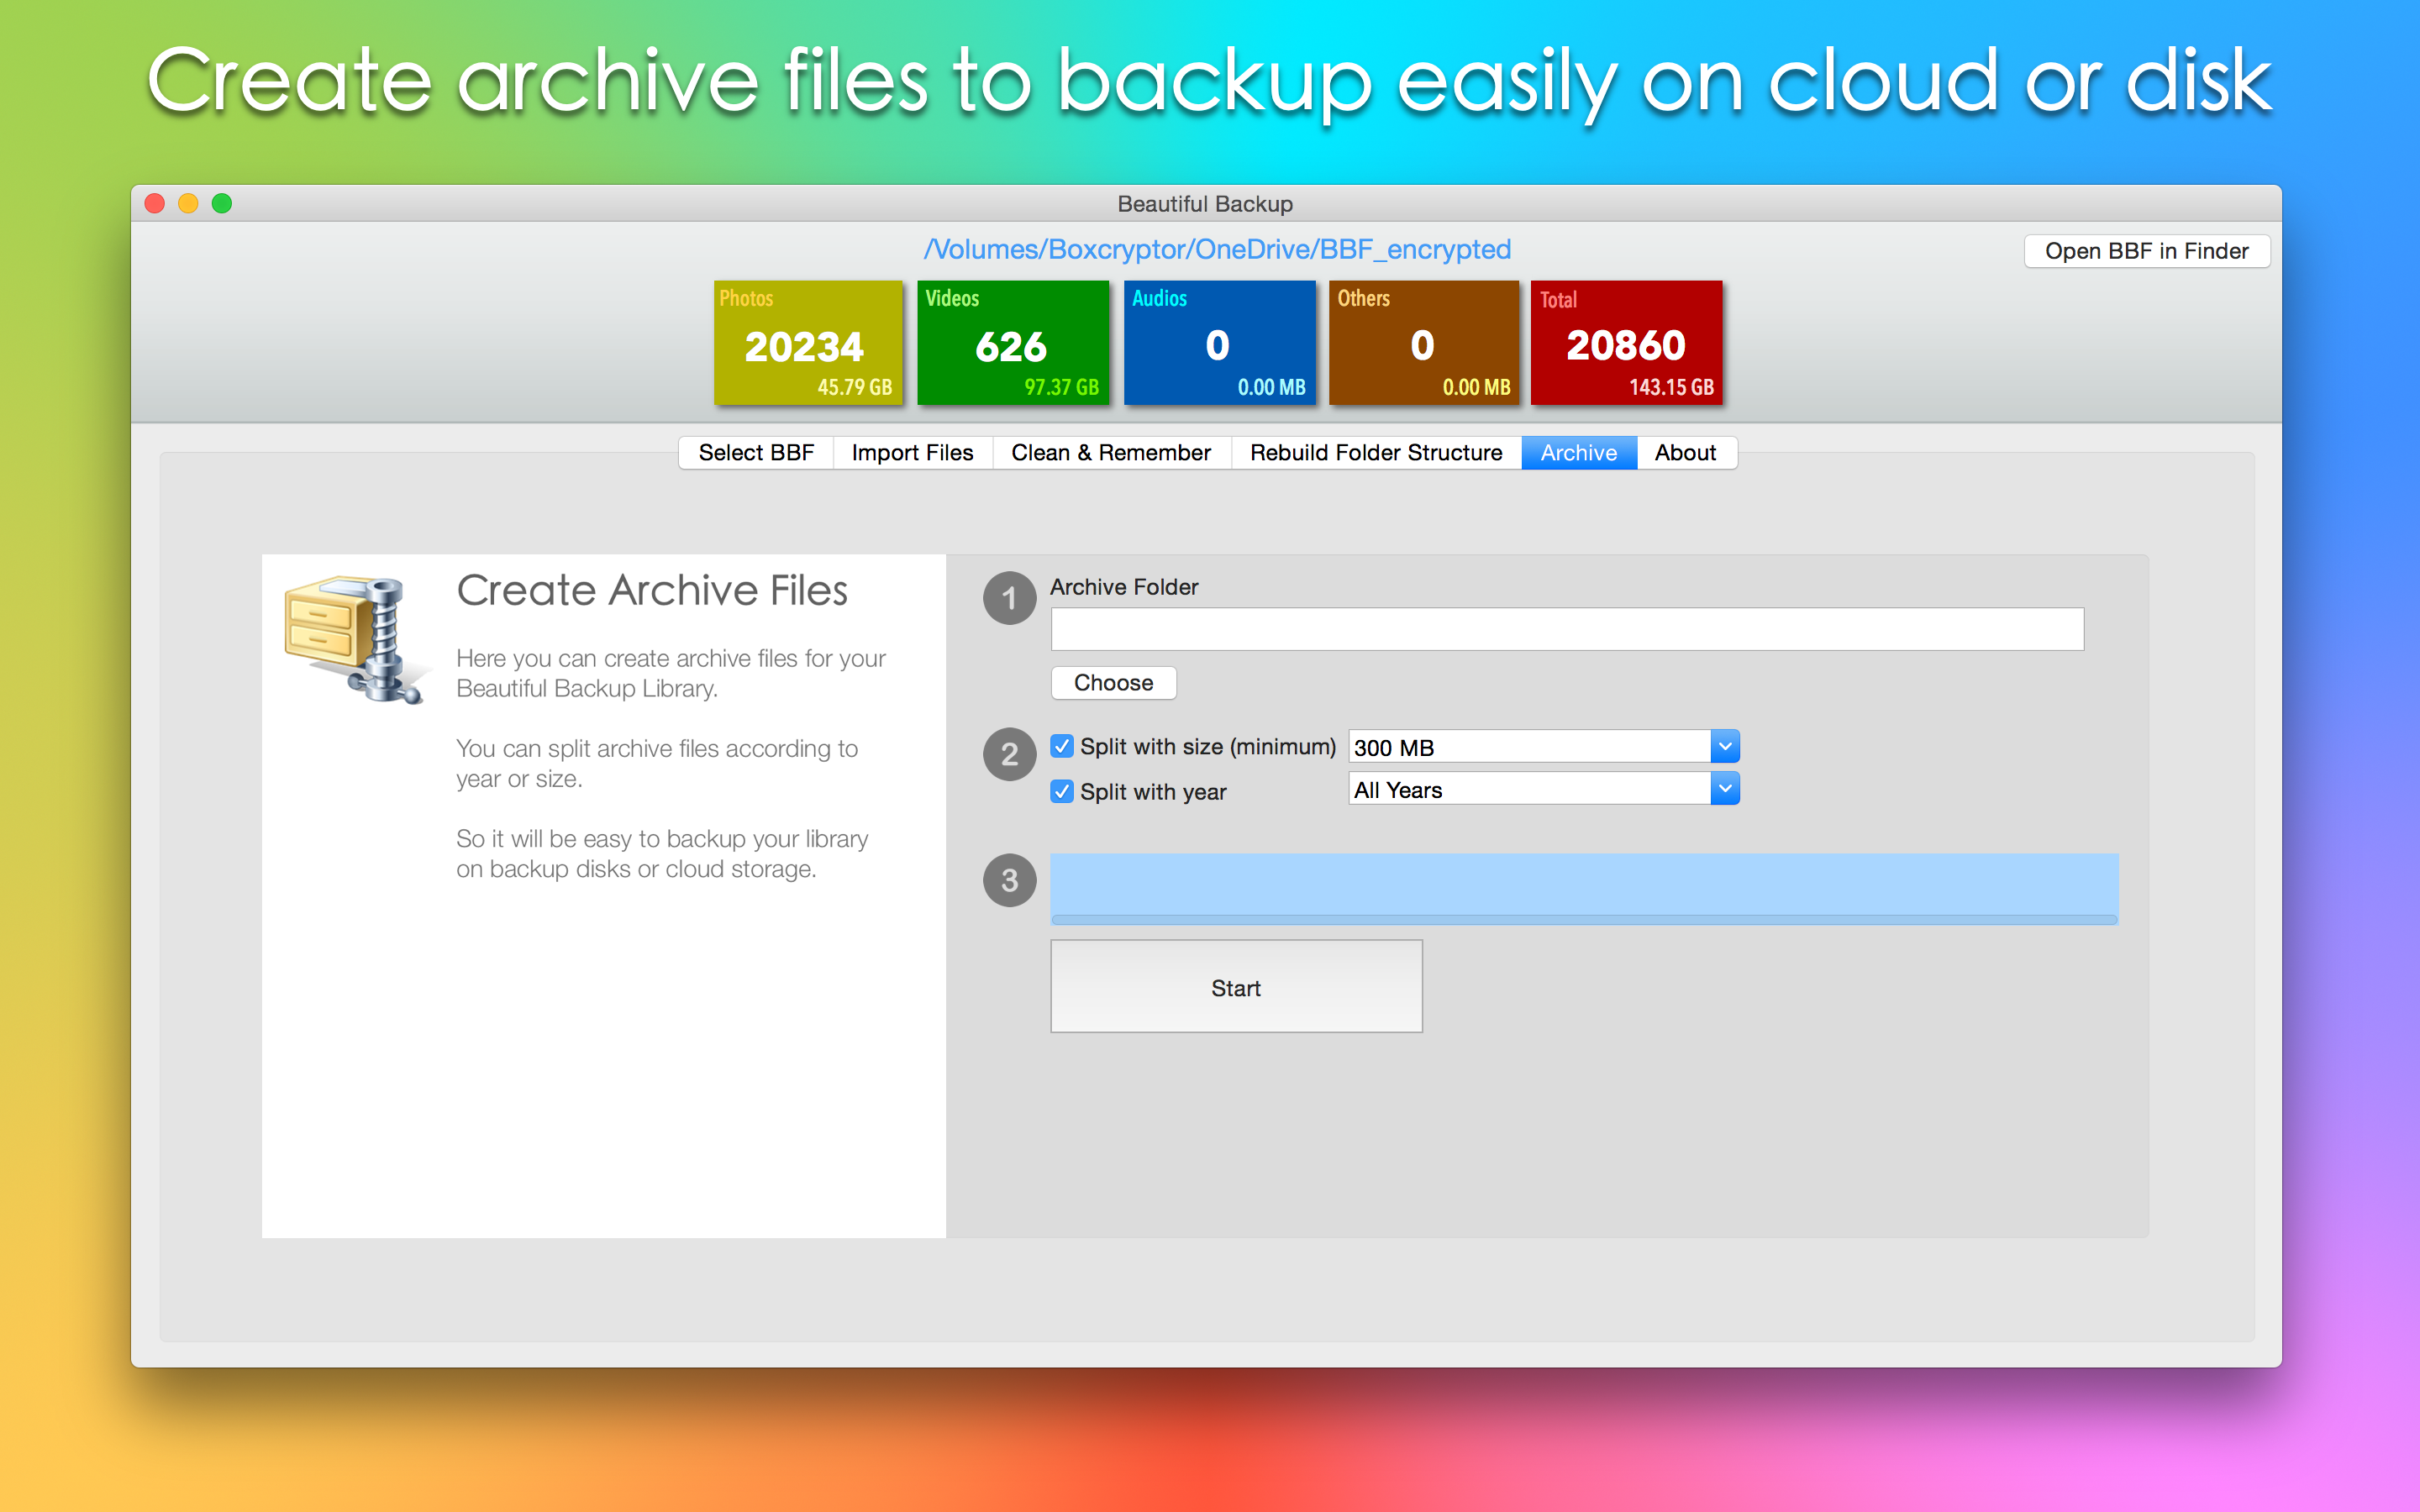2420x1512 pixels.
Task: Open the All Years dropdown
Action: coord(1723,789)
